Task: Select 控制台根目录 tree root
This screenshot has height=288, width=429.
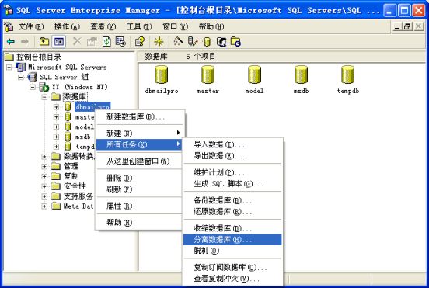Action: [39, 57]
